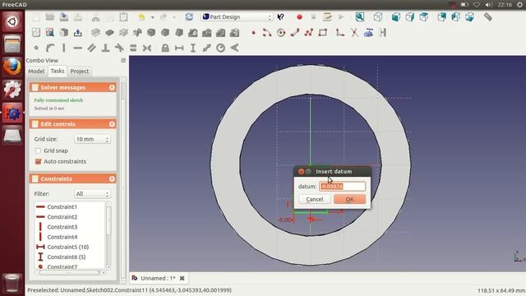Select Constraint1 in constraints list

(62, 206)
